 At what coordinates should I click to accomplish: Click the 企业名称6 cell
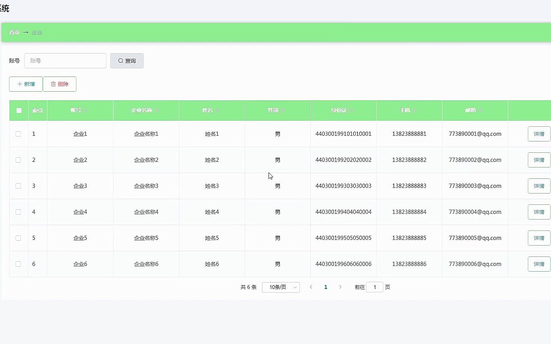[x=146, y=264]
